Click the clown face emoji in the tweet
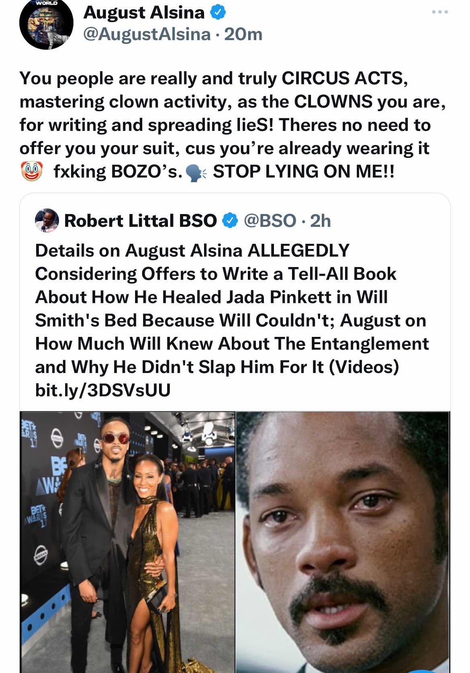 (32, 171)
